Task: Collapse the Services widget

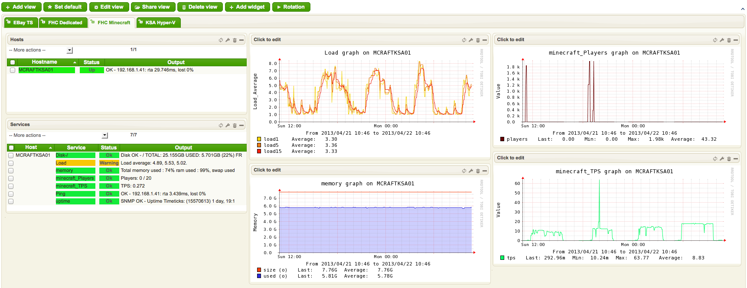Action: pyautogui.click(x=241, y=126)
